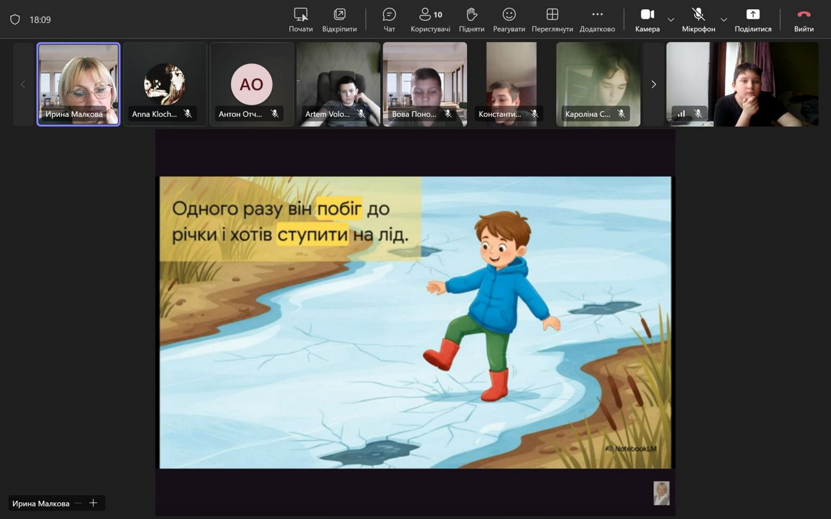Pop out content with Відкріпити
831x519 pixels.
(x=339, y=19)
